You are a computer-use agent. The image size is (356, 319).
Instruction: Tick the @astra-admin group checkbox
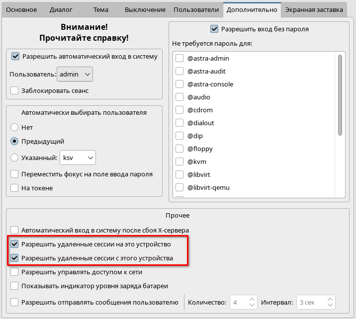click(x=179, y=58)
